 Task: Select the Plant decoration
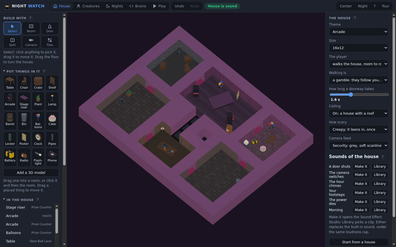point(38,101)
